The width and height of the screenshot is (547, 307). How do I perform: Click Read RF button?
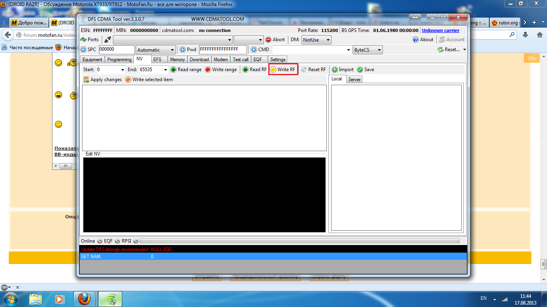255,70
